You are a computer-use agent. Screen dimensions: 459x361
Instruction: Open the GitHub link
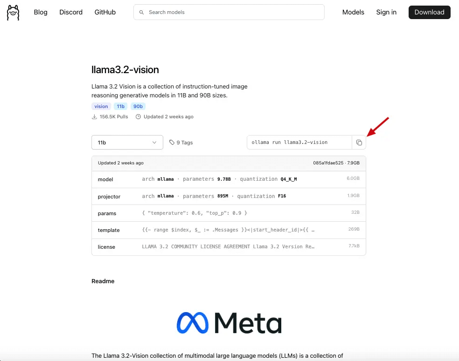coord(105,12)
